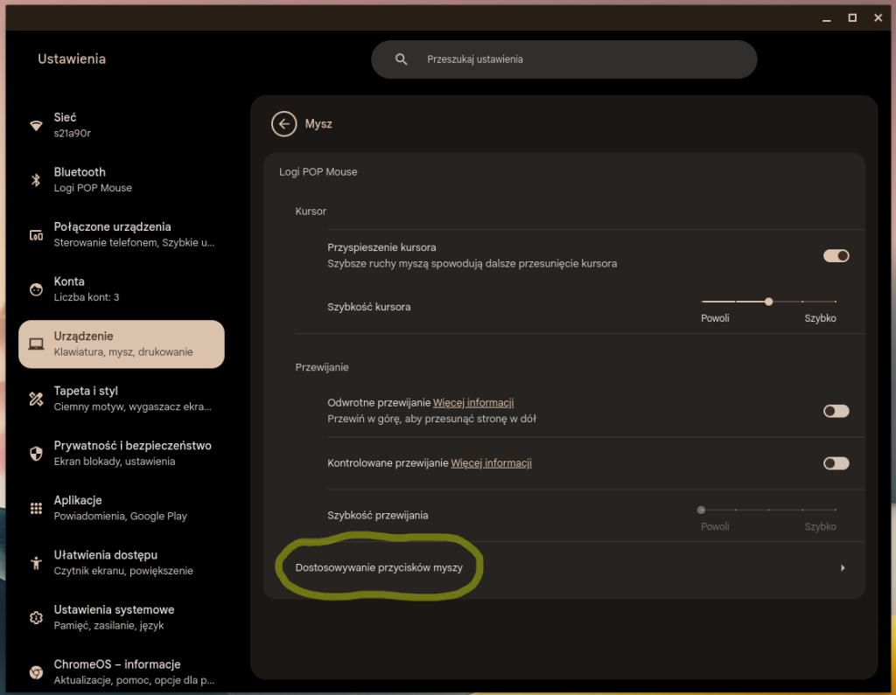Viewport: 896px width, 695px height.
Task: Click the gear icon for Ustawienia systemowe
Action: click(x=36, y=617)
